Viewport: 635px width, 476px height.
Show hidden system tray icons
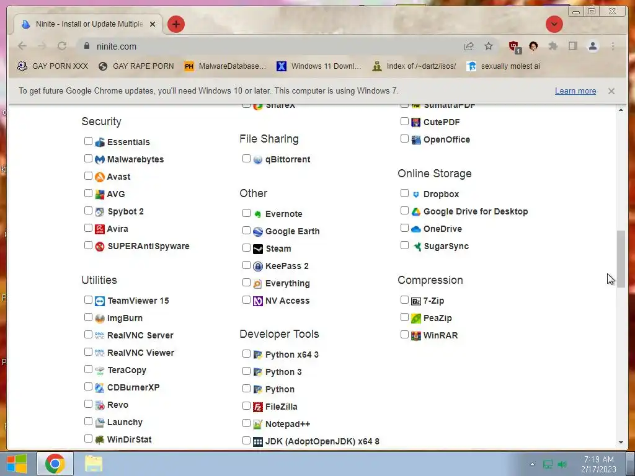pyautogui.click(x=532, y=464)
